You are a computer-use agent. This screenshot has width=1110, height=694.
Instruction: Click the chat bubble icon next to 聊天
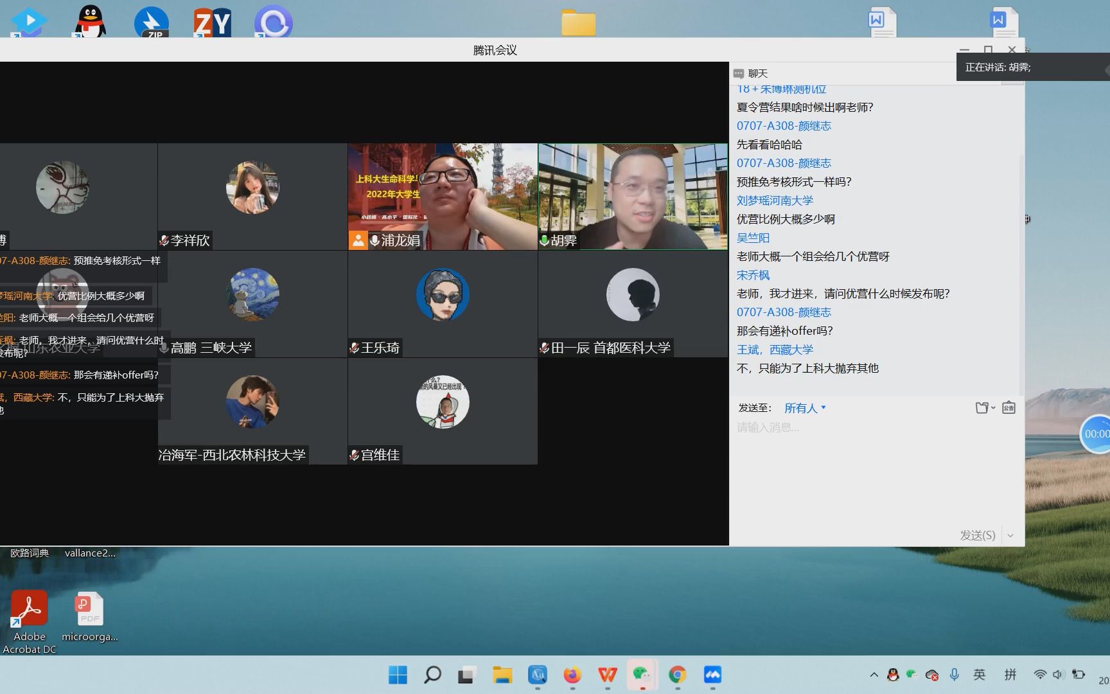coord(739,73)
